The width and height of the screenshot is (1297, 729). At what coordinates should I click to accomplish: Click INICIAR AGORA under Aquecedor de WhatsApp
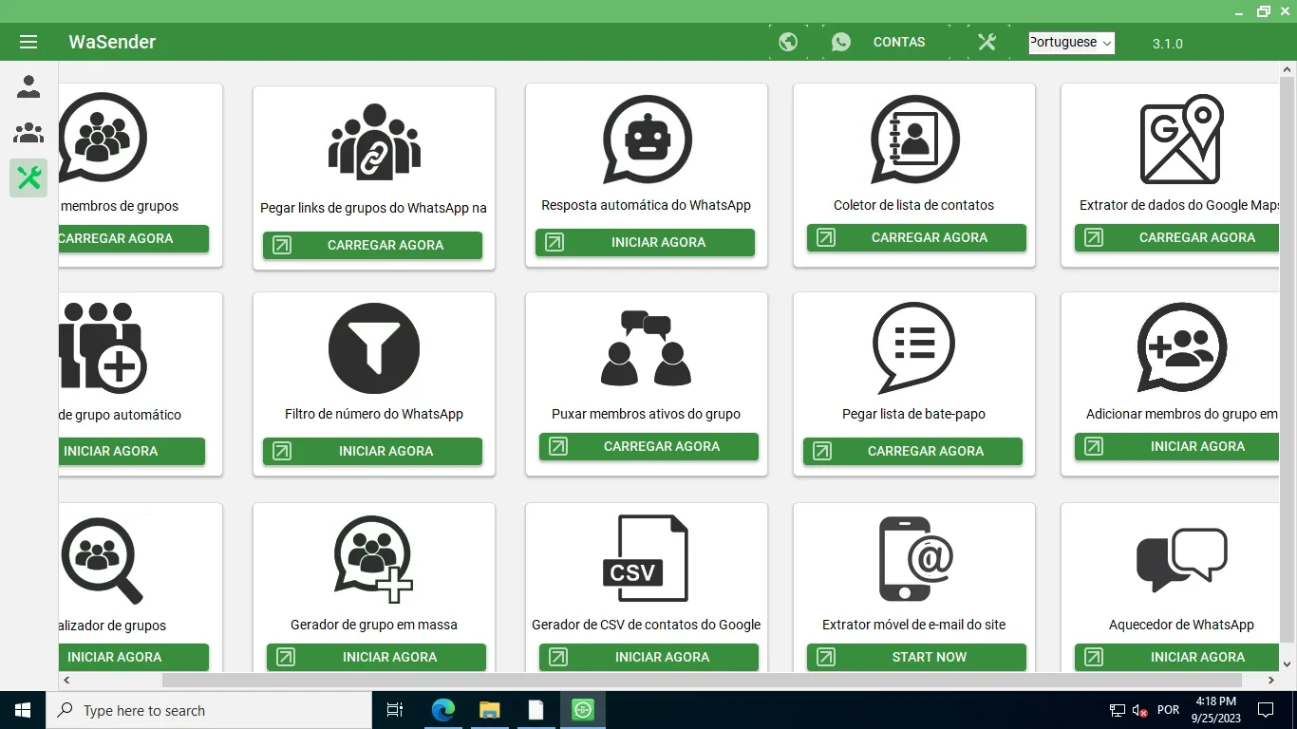1177,657
